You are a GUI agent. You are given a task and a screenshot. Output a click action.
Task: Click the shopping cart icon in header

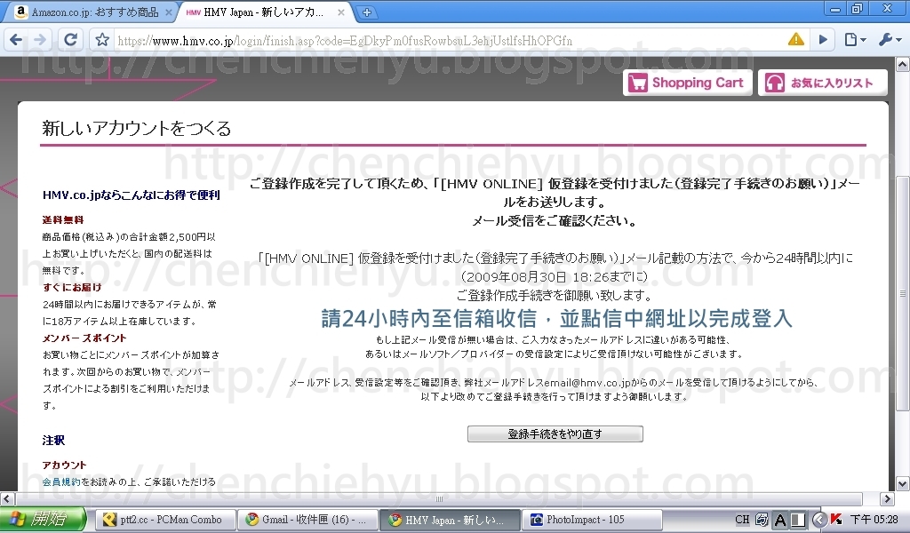638,83
